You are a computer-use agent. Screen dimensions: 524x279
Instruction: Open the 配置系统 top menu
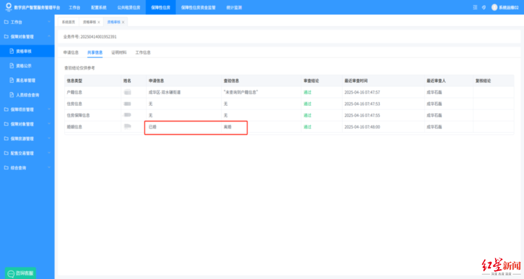point(99,7)
